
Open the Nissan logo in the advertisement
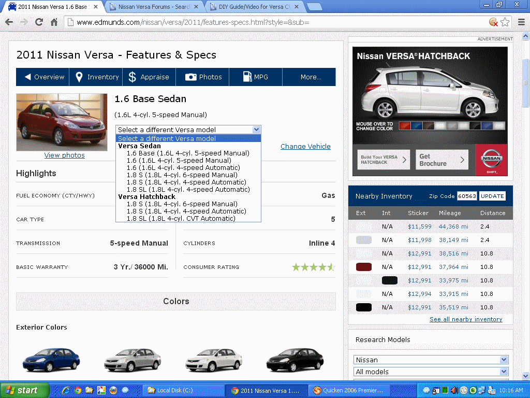(x=492, y=160)
